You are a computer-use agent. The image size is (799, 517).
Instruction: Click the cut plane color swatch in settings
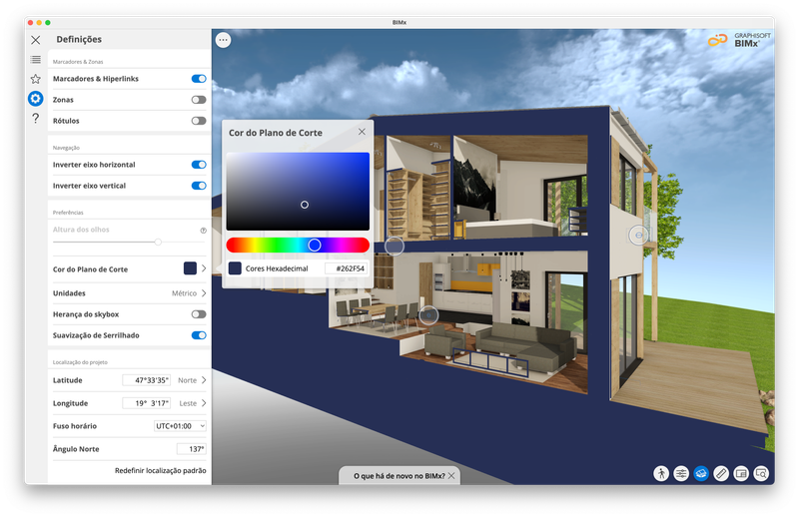coord(190,268)
